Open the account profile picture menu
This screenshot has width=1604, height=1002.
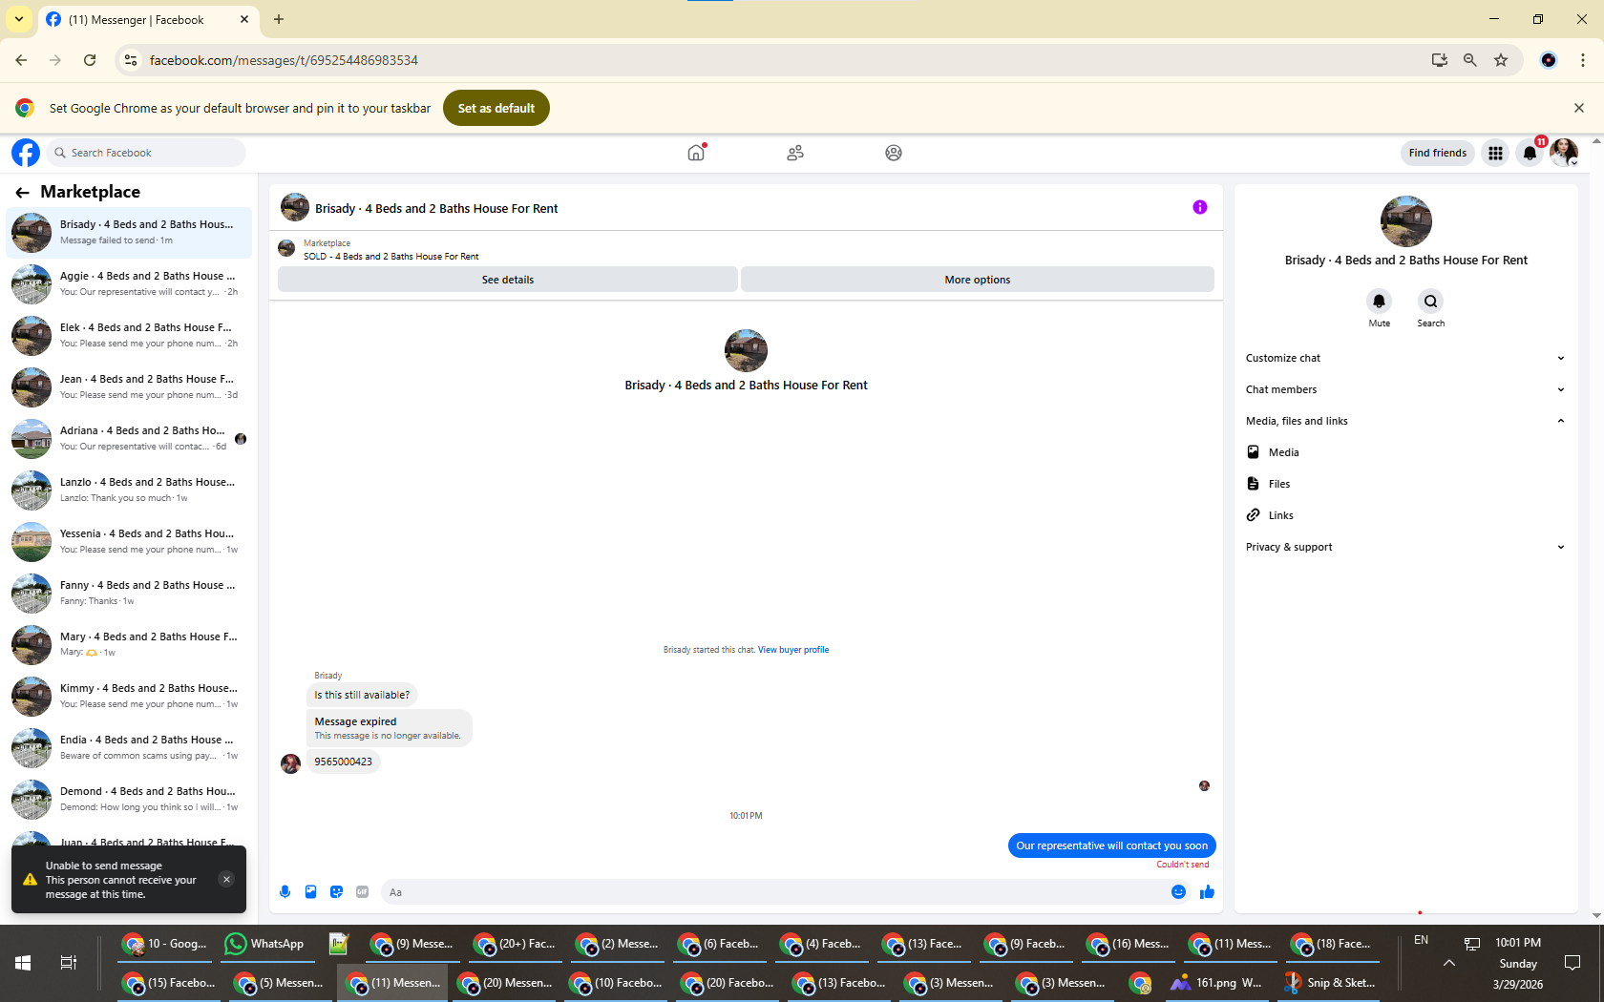pos(1564,153)
